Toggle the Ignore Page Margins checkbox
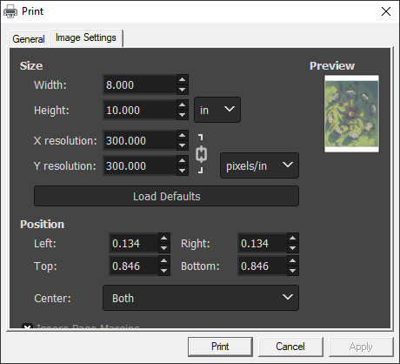Screen dimensions: 400x364 27,327
